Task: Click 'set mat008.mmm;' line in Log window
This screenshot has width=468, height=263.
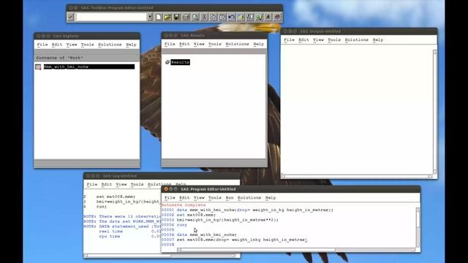Action: click(116, 197)
